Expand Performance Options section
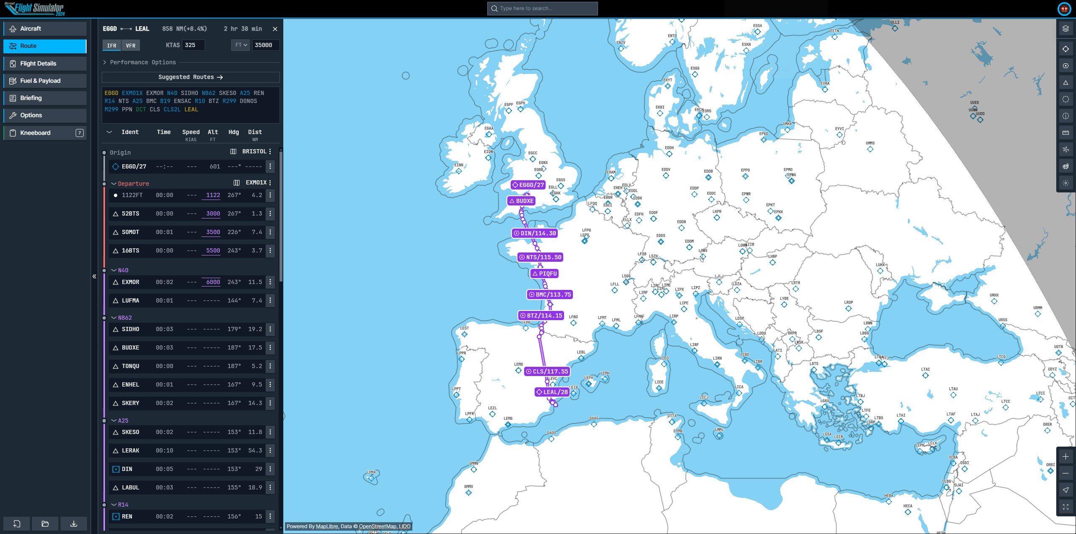The image size is (1076, 534). click(x=142, y=62)
